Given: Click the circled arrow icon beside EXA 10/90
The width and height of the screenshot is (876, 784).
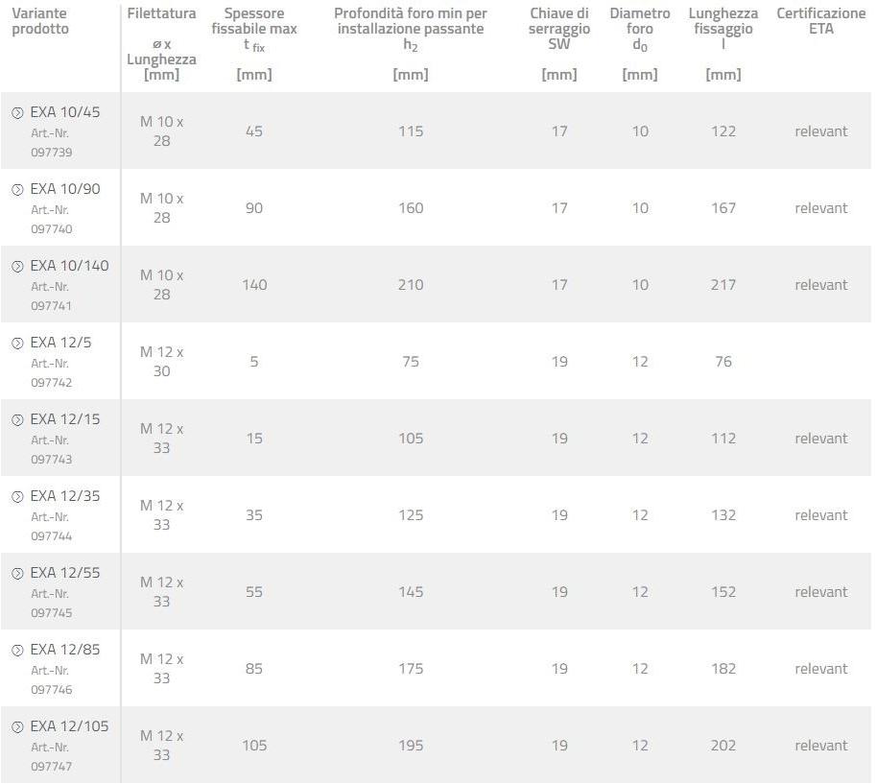Looking at the screenshot, I should point(17,190).
